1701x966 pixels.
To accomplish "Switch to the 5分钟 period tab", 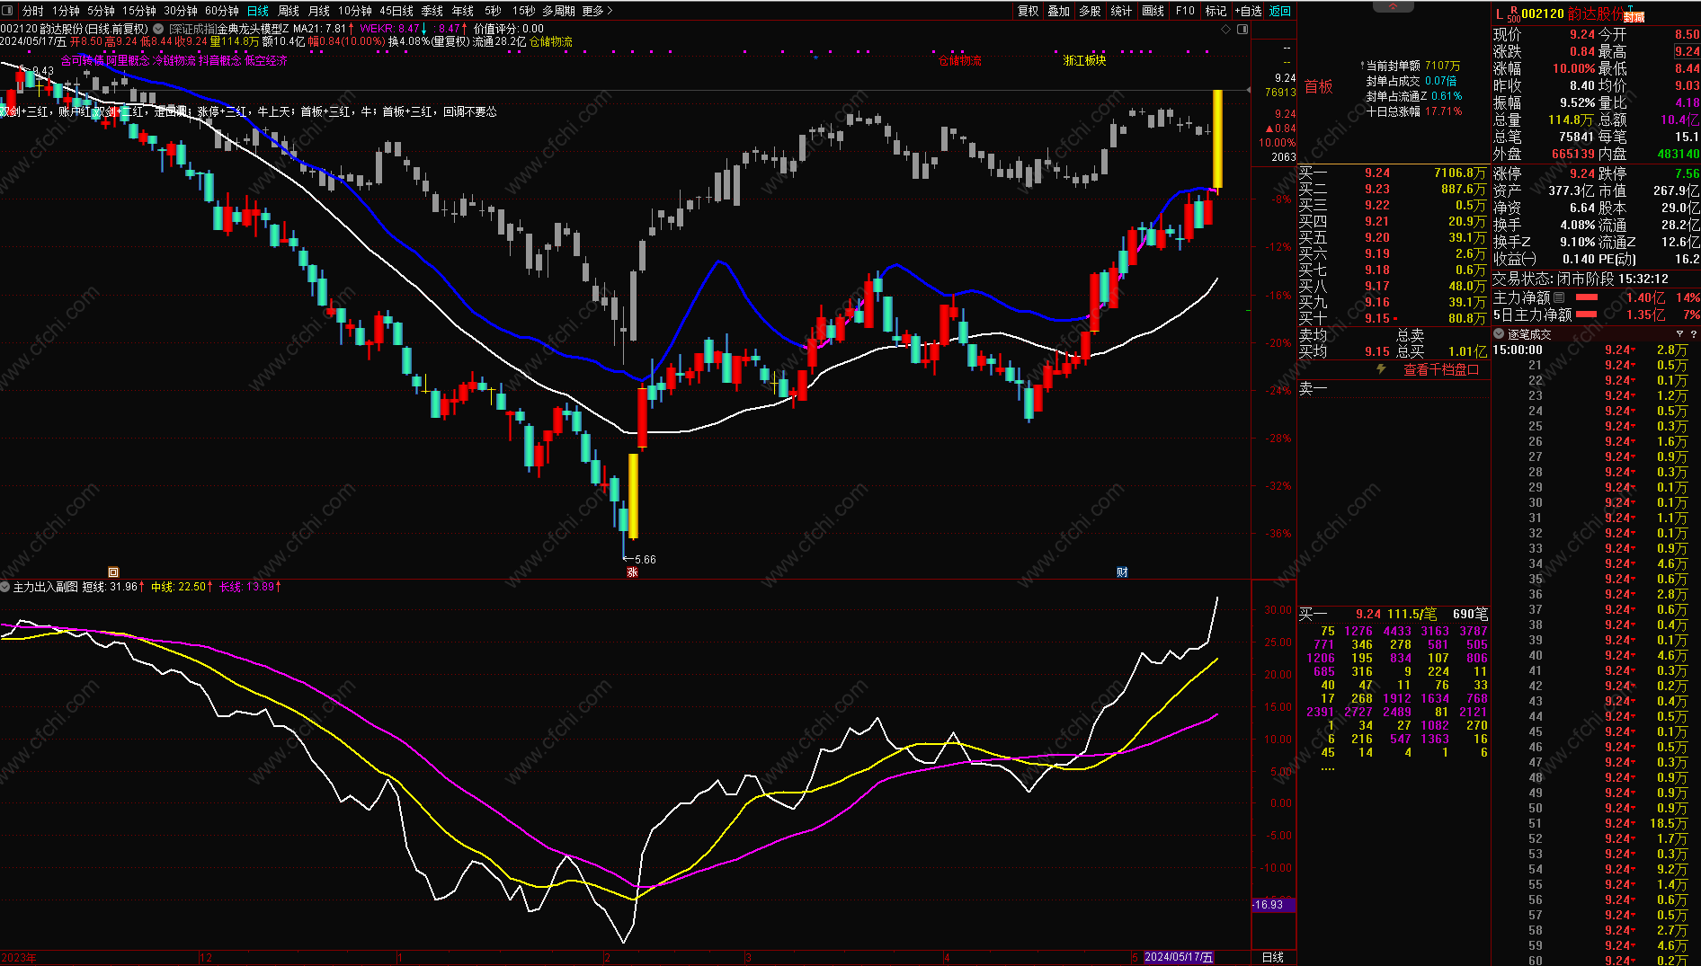I will [x=101, y=11].
